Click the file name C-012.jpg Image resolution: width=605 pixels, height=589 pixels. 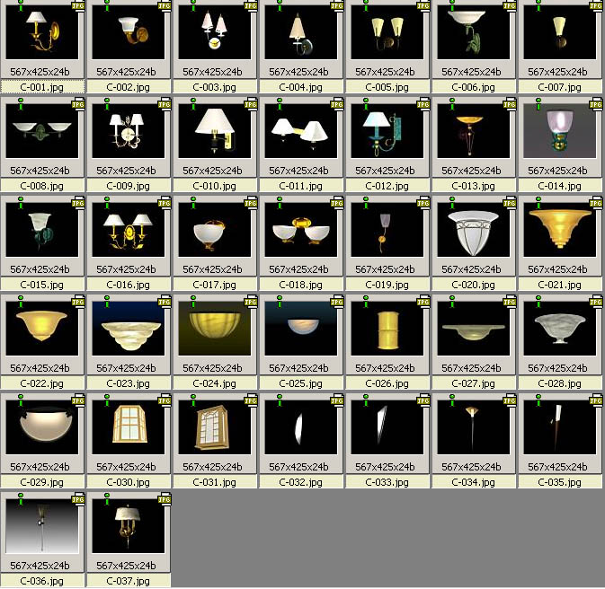[x=387, y=186]
